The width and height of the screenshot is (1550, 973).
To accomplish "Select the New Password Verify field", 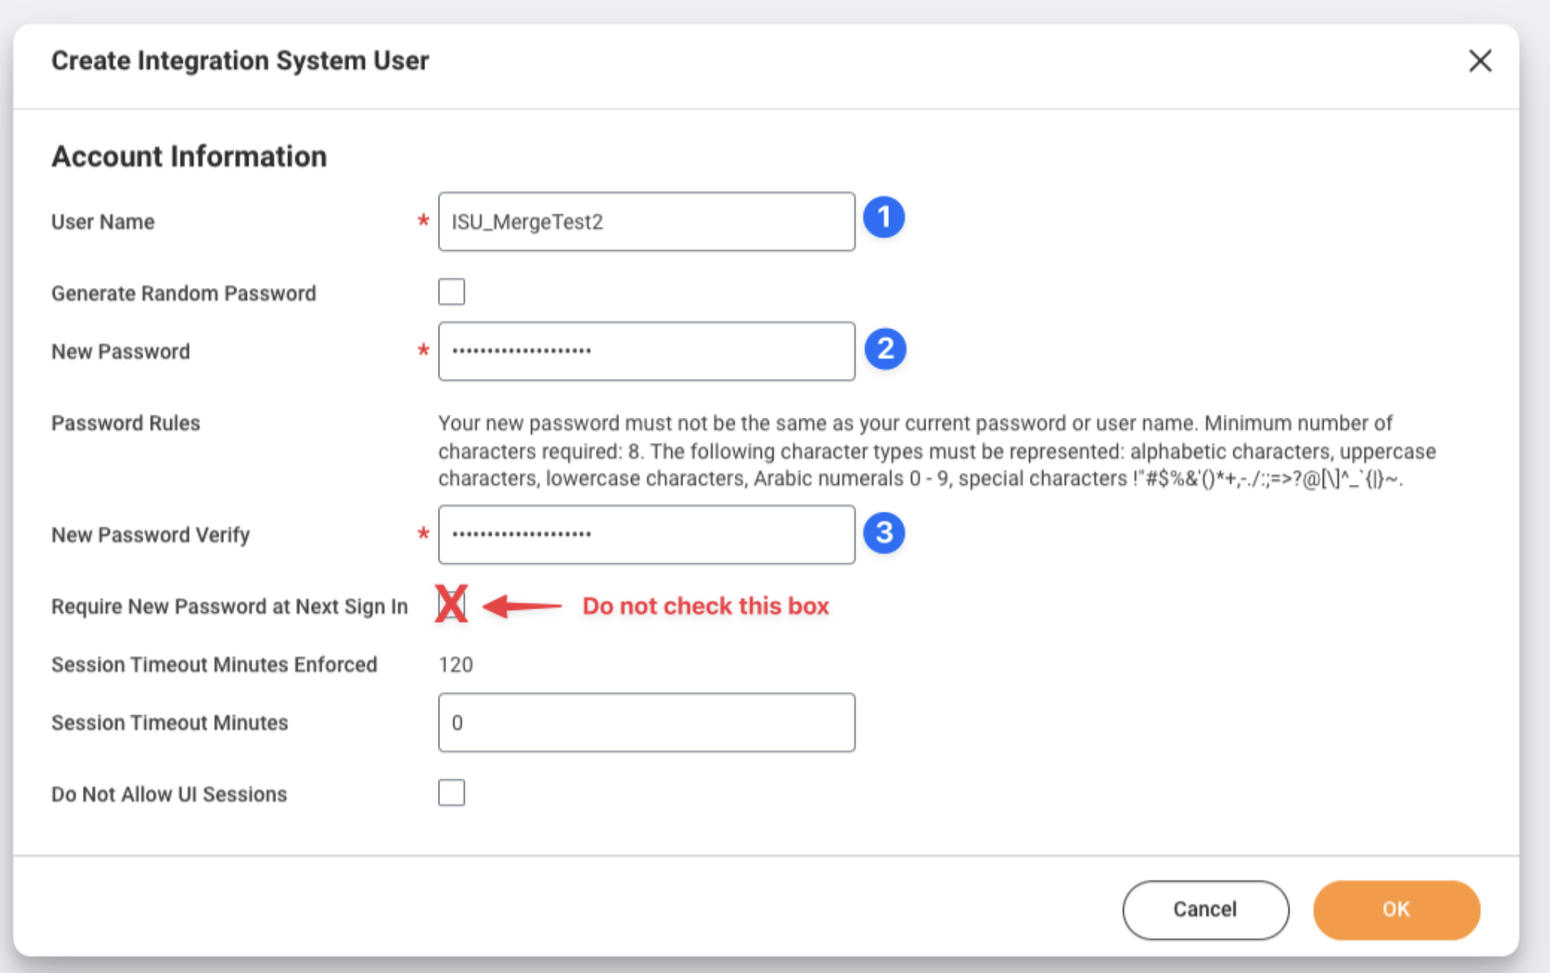I will tap(646, 535).
